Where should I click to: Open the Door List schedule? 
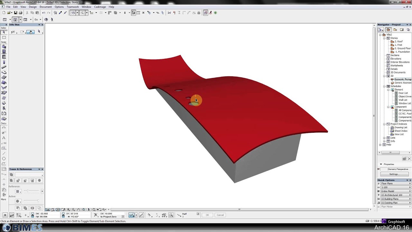coord(403,93)
